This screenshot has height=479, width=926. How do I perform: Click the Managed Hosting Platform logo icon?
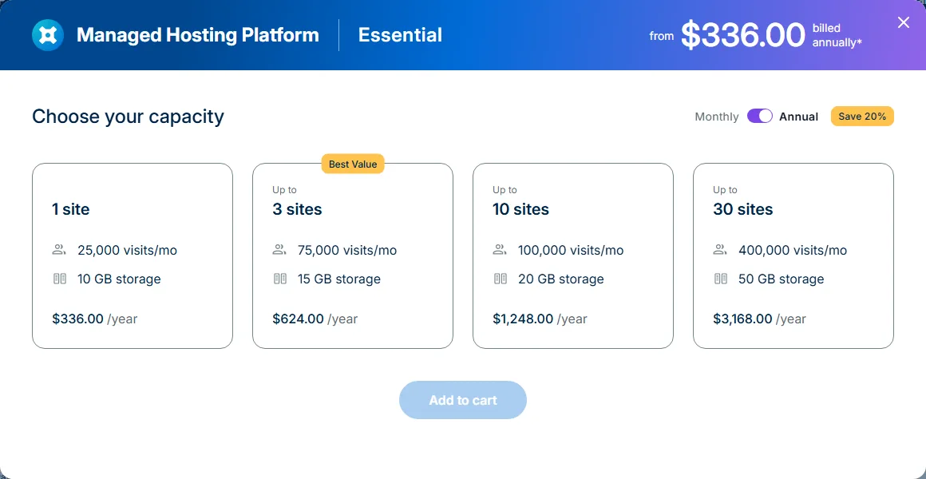click(x=47, y=35)
